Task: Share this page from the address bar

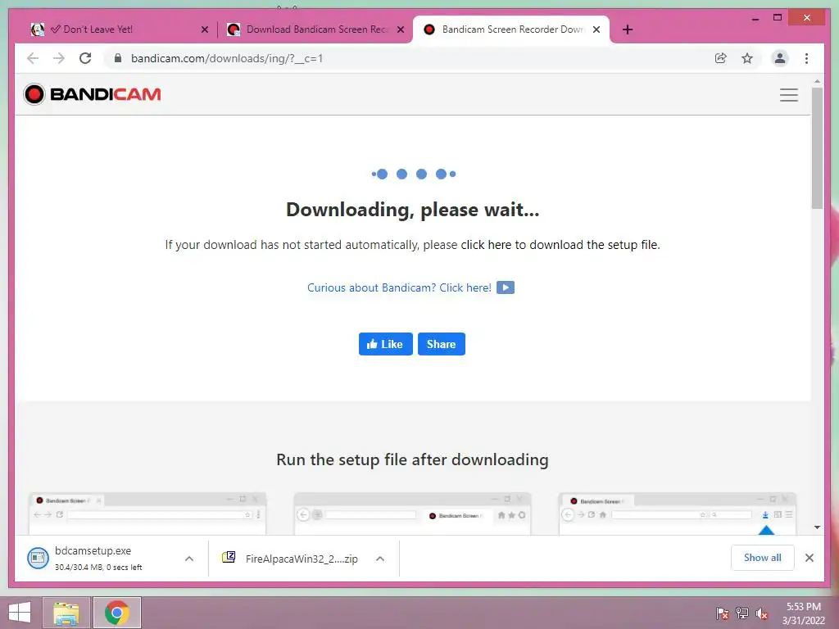Action: pos(721,58)
